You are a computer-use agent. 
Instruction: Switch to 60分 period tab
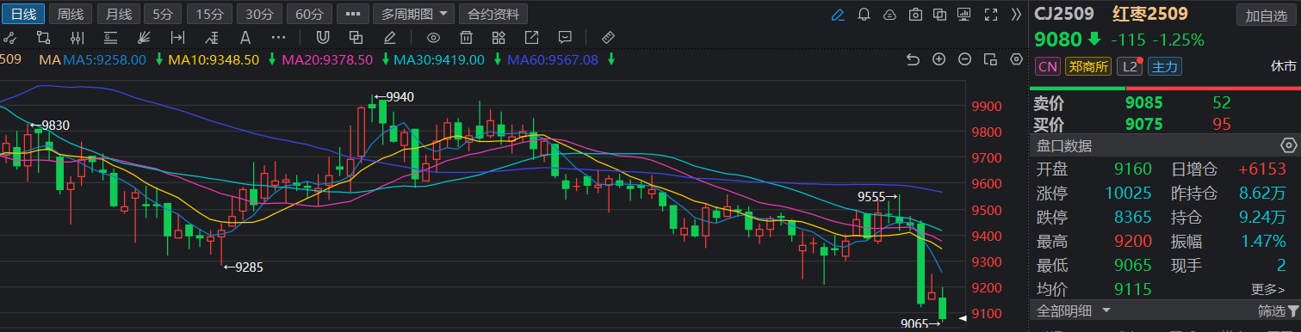[x=309, y=14]
